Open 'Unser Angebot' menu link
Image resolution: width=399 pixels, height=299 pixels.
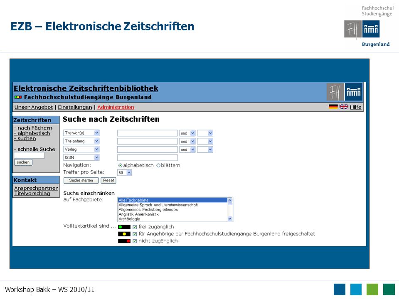pos(34,107)
